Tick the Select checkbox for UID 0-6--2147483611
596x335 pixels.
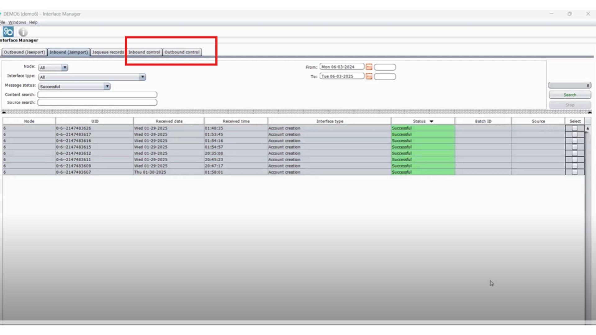point(575,159)
